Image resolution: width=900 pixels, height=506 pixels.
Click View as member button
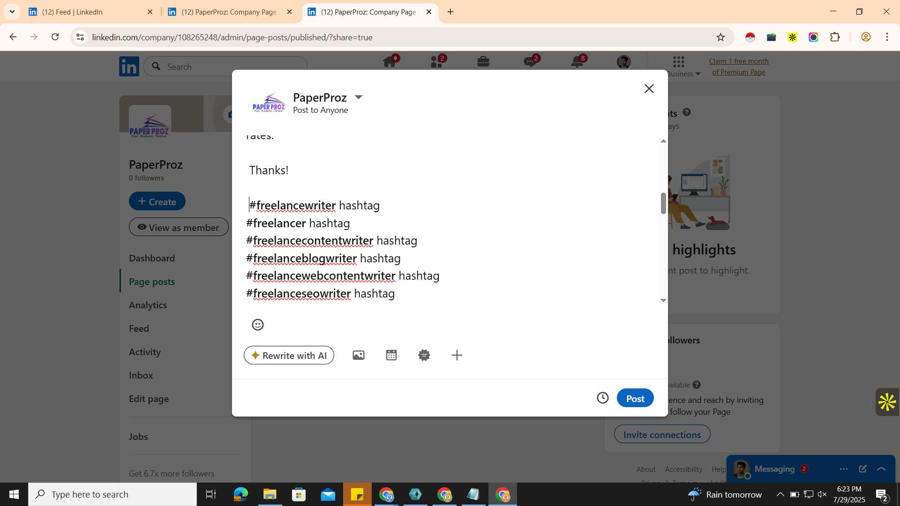[179, 227]
